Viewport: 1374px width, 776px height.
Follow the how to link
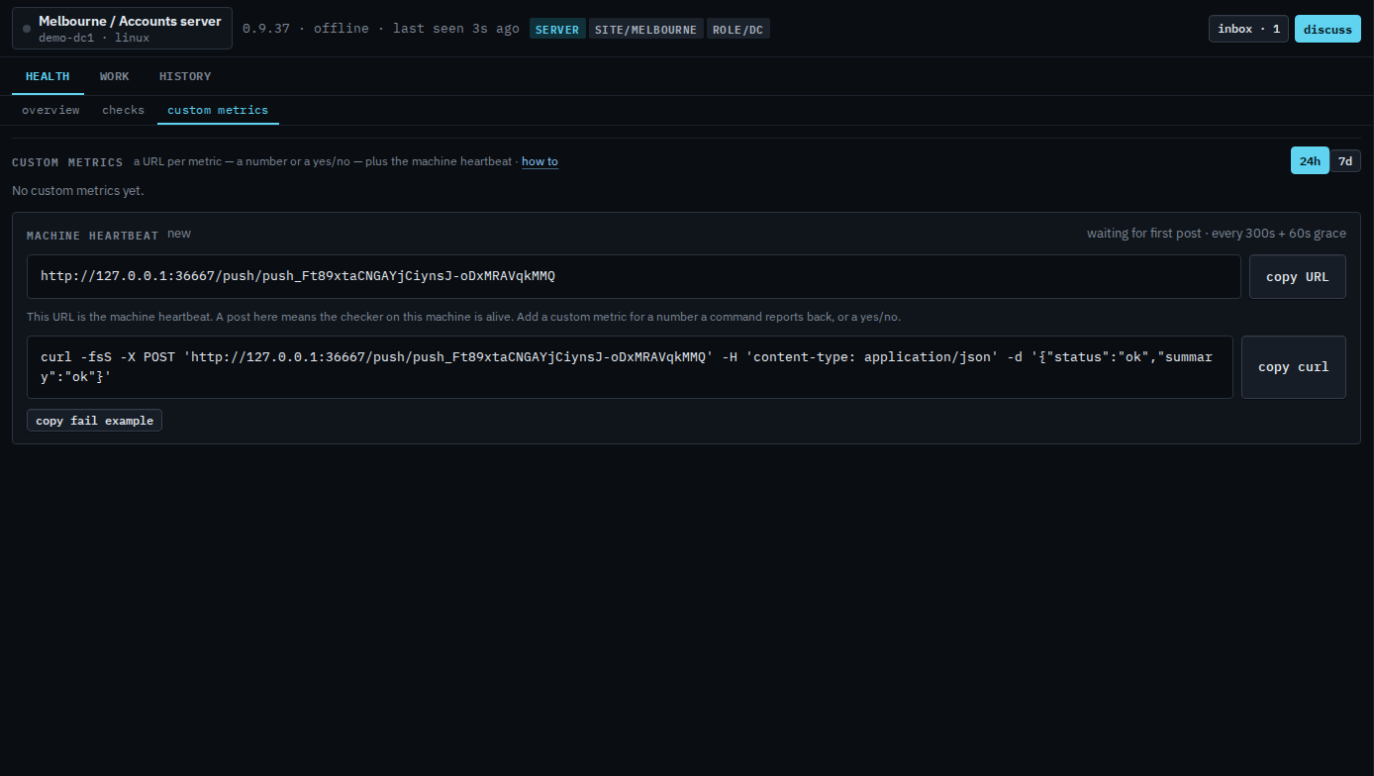pyautogui.click(x=540, y=161)
